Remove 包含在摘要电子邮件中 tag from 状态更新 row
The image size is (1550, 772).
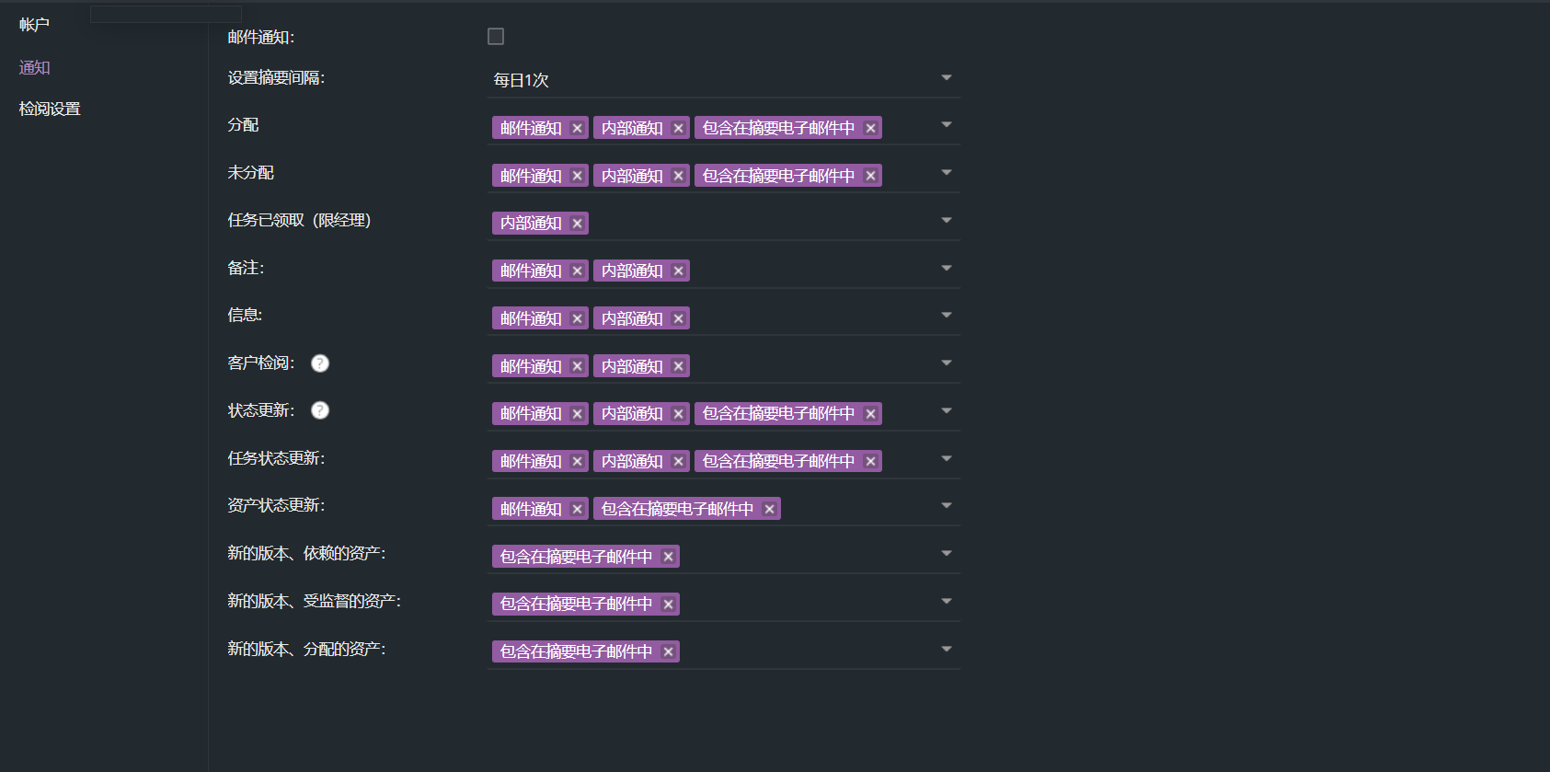(x=870, y=414)
